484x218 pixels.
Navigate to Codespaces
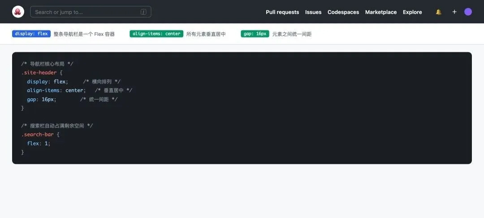[343, 12]
